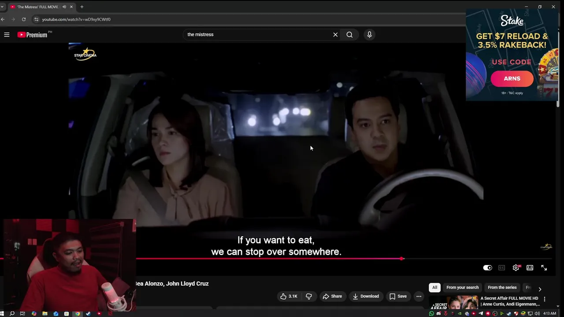Viewport: 564px width, 317px height.
Task: Select the 'From your search' chip
Action: point(462,288)
